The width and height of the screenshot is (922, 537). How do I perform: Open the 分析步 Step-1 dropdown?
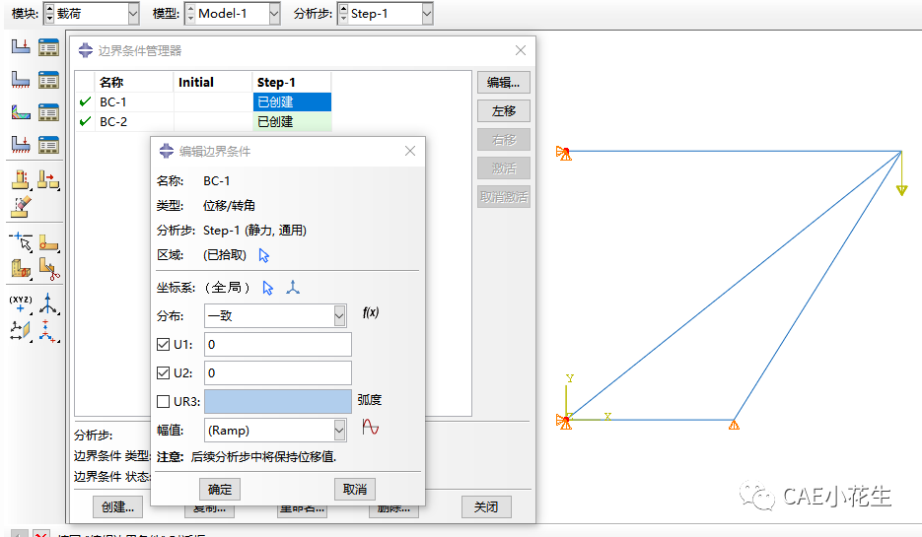(x=427, y=14)
